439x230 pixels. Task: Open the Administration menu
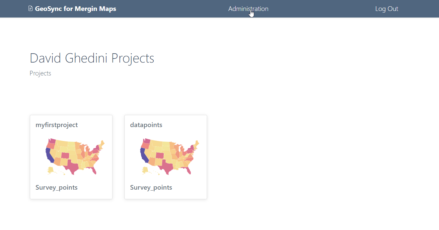coord(248,9)
